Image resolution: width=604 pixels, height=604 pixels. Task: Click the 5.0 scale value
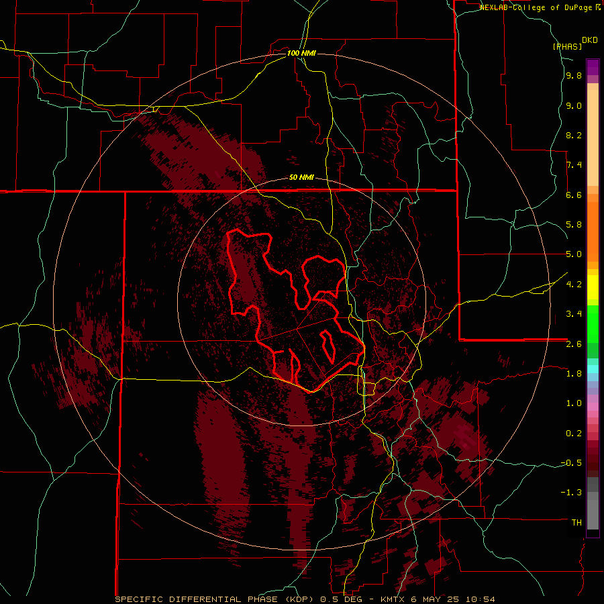[574, 254]
